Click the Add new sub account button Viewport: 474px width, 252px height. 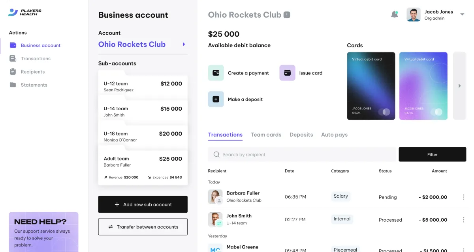(x=143, y=204)
